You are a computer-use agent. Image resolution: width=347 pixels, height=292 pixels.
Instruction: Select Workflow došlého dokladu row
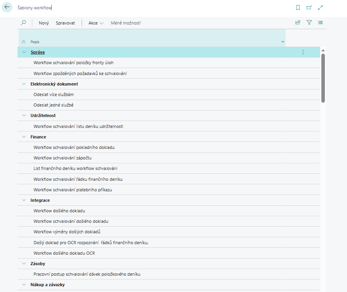(169, 211)
